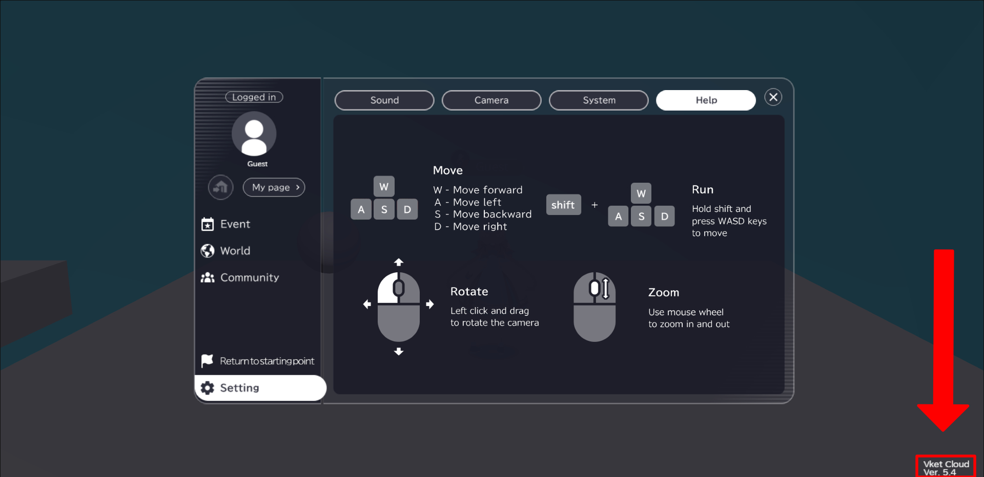Image resolution: width=984 pixels, height=477 pixels.
Task: Switch to the Sound tab
Action: [384, 100]
